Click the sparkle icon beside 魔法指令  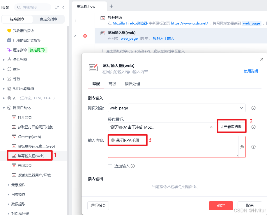tap(9, 50)
